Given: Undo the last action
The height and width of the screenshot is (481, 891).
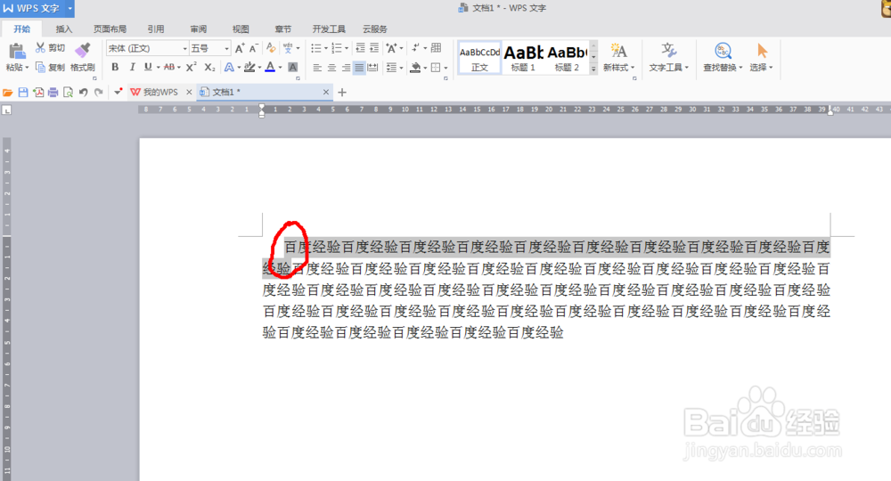Looking at the screenshot, I should [84, 92].
